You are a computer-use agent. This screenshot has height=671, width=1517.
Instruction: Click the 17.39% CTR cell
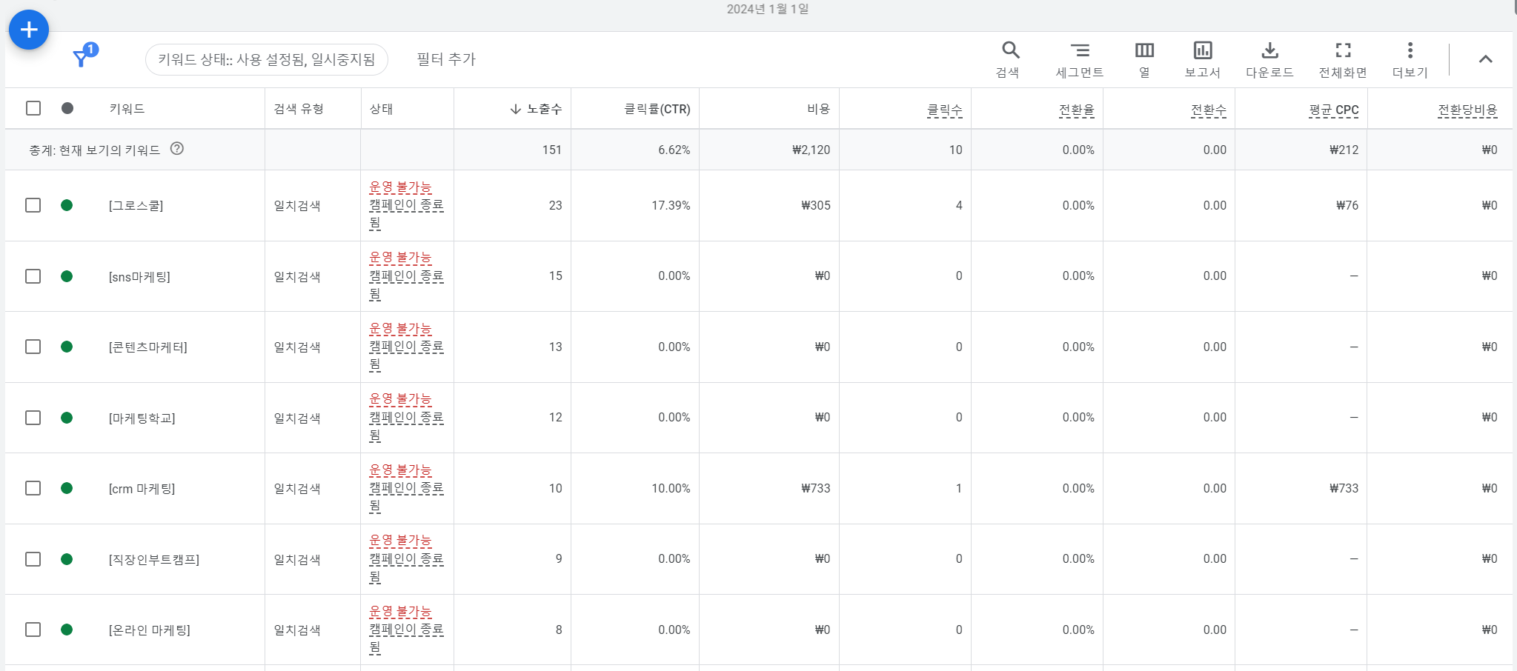point(671,205)
